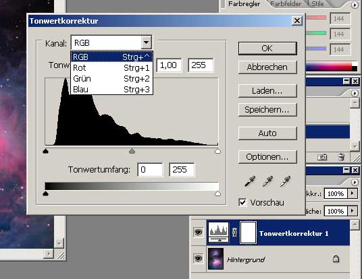Hide the Hintergrund layer
The image size is (362, 279).
198,259
